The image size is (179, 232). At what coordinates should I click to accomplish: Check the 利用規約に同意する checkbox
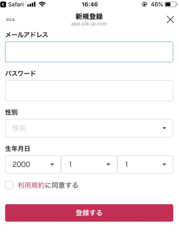(9, 185)
